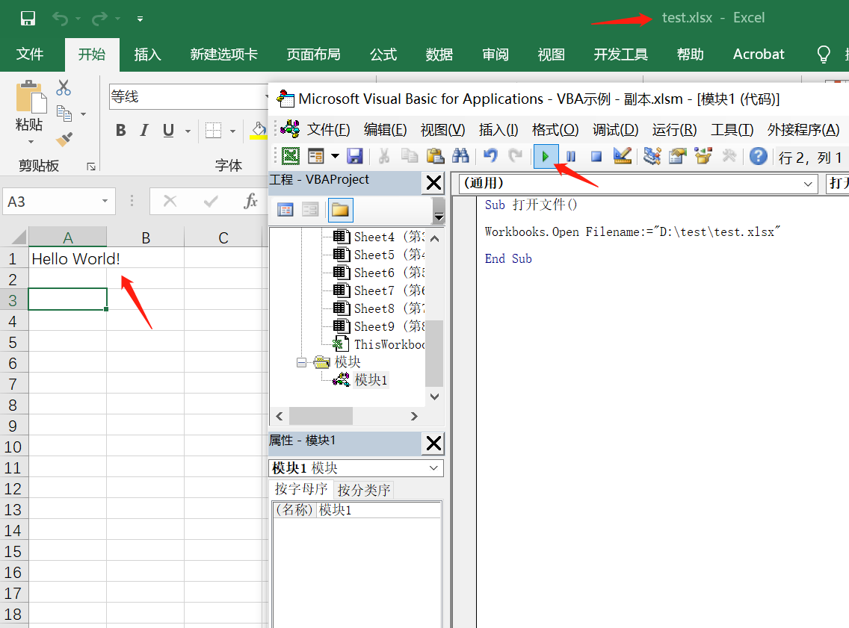
Task: Click the Save icon in Excel title bar
Action: click(x=28, y=19)
